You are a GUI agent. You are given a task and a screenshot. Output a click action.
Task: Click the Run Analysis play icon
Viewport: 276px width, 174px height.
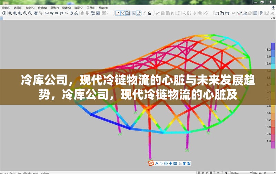4,13
